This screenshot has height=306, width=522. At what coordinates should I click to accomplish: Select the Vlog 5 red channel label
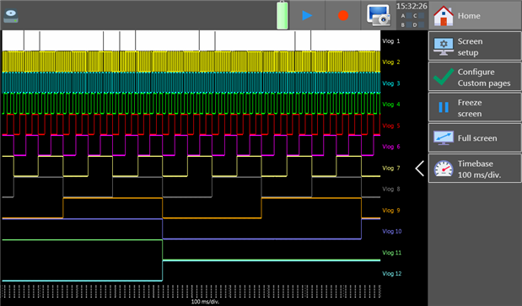(x=390, y=126)
